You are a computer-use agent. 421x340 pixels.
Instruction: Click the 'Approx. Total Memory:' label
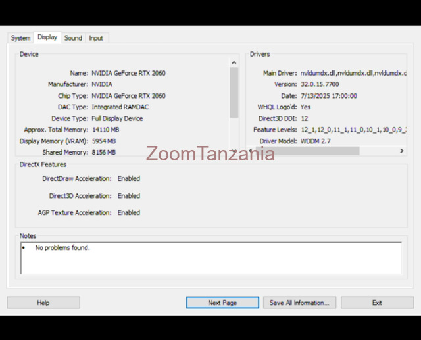tap(56, 130)
